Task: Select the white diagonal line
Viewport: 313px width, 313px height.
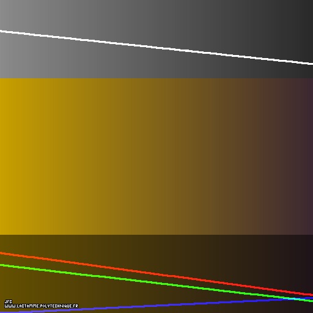Action: (x=156, y=48)
